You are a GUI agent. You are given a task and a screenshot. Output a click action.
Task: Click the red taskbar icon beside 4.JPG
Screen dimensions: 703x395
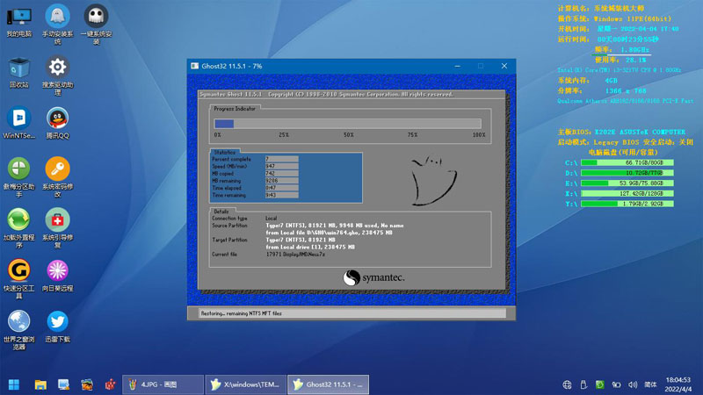[x=111, y=384]
